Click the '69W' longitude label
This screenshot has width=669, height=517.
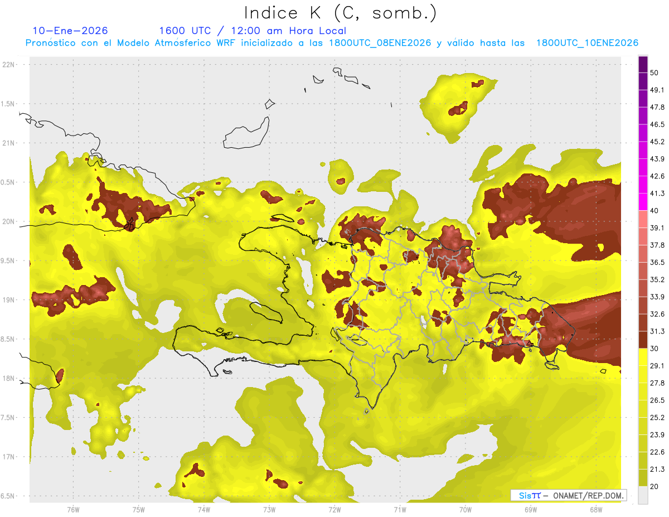(531, 510)
